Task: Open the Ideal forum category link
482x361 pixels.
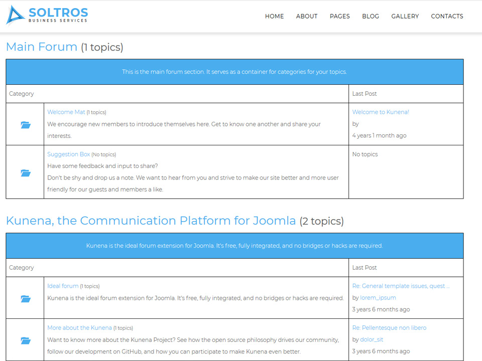Action: click(63, 286)
